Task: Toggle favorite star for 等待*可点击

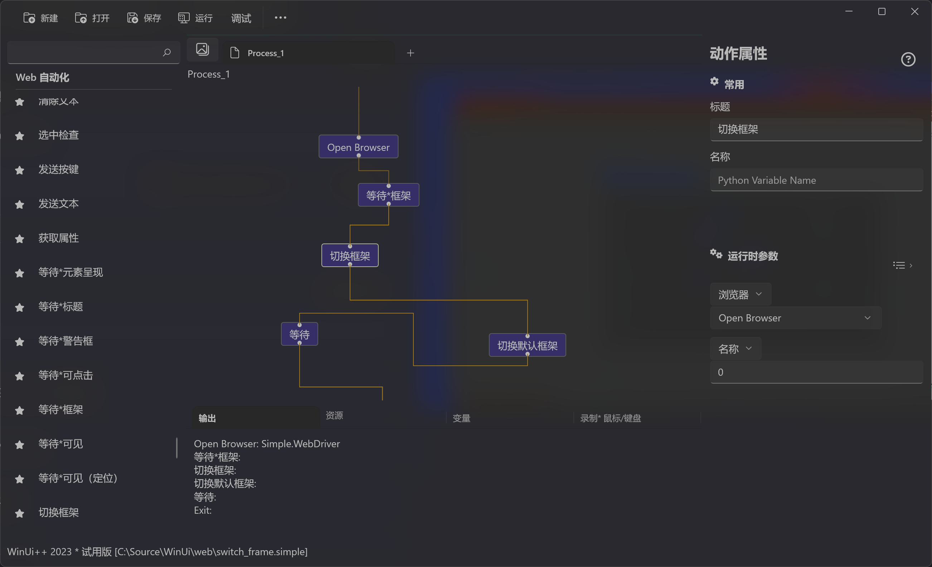Action: pyautogui.click(x=20, y=376)
